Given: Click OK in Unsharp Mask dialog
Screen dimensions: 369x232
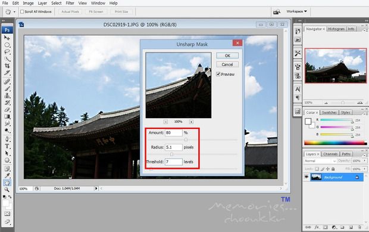Looking at the screenshot, I should 227,55.
